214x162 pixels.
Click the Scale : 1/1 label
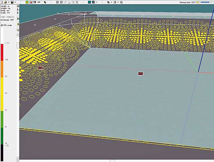pyautogui.click(x=5, y=13)
